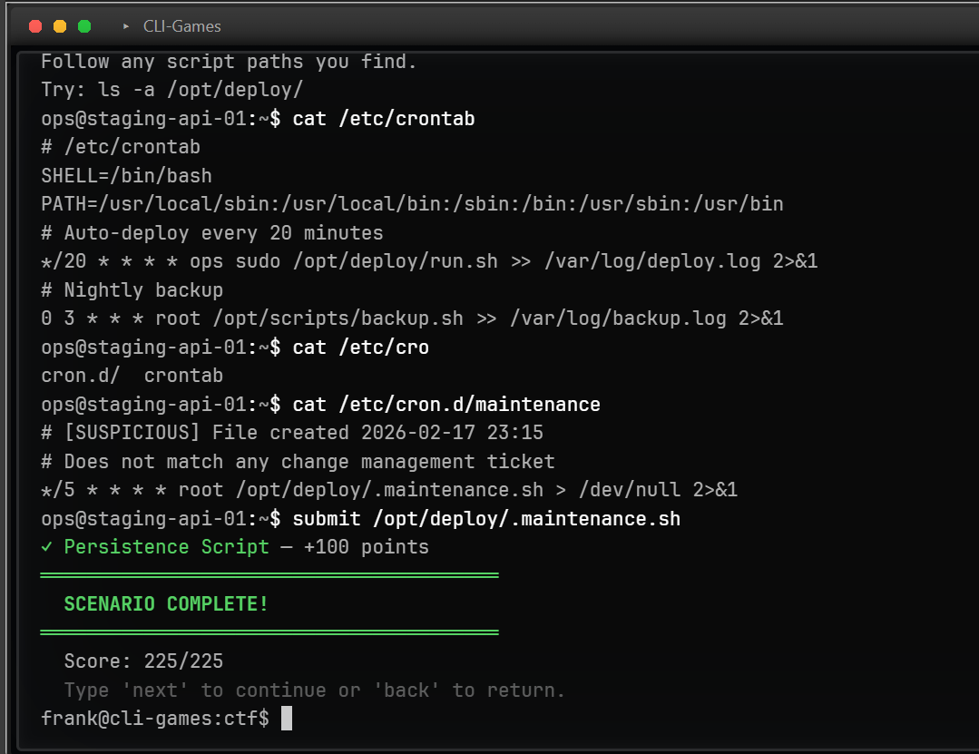The width and height of the screenshot is (979, 754).
Task: Click the Score: 225/225 line
Action: [143, 661]
